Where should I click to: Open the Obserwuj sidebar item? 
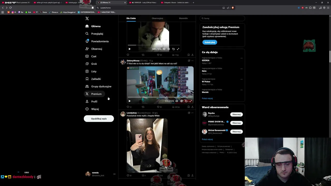pyautogui.click(x=94, y=49)
